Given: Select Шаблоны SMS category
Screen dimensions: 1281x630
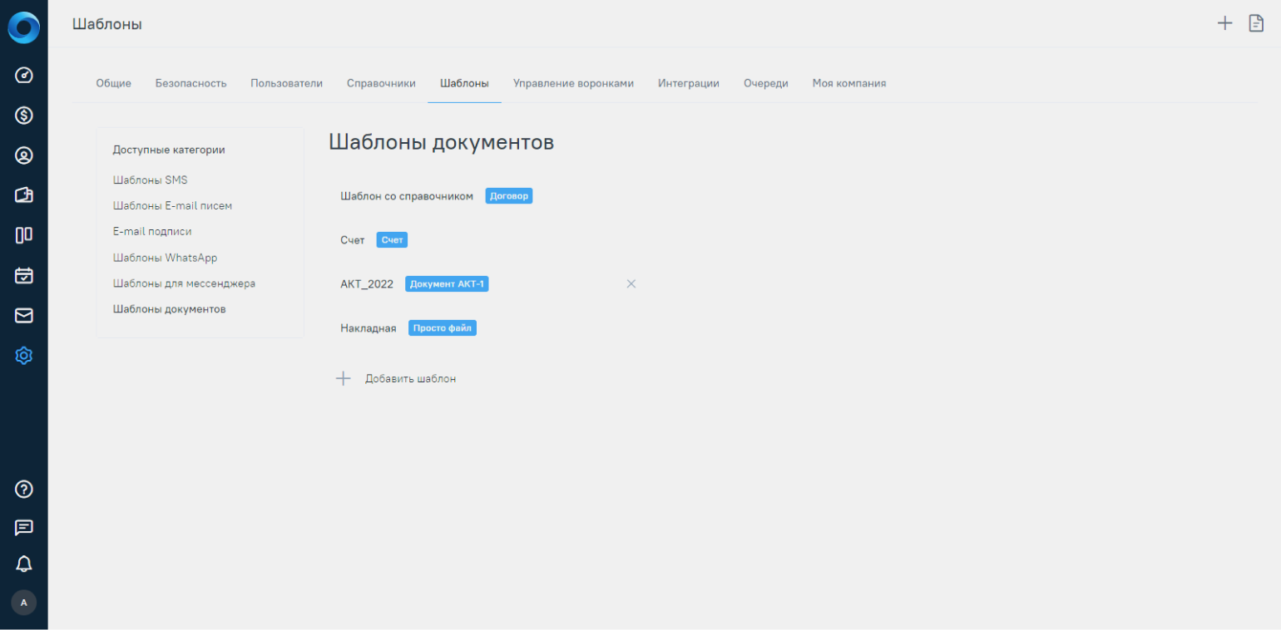Looking at the screenshot, I should click(x=150, y=180).
